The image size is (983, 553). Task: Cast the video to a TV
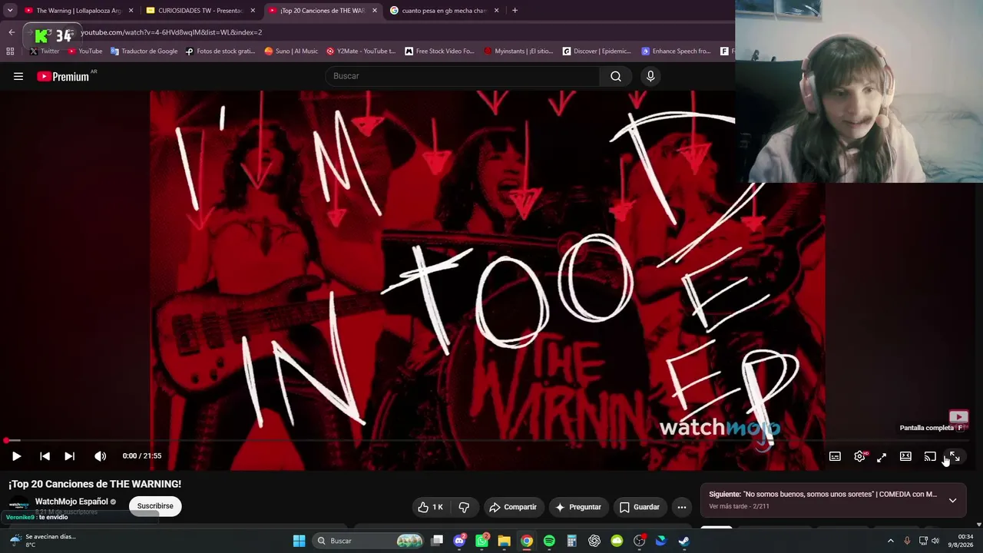point(929,456)
